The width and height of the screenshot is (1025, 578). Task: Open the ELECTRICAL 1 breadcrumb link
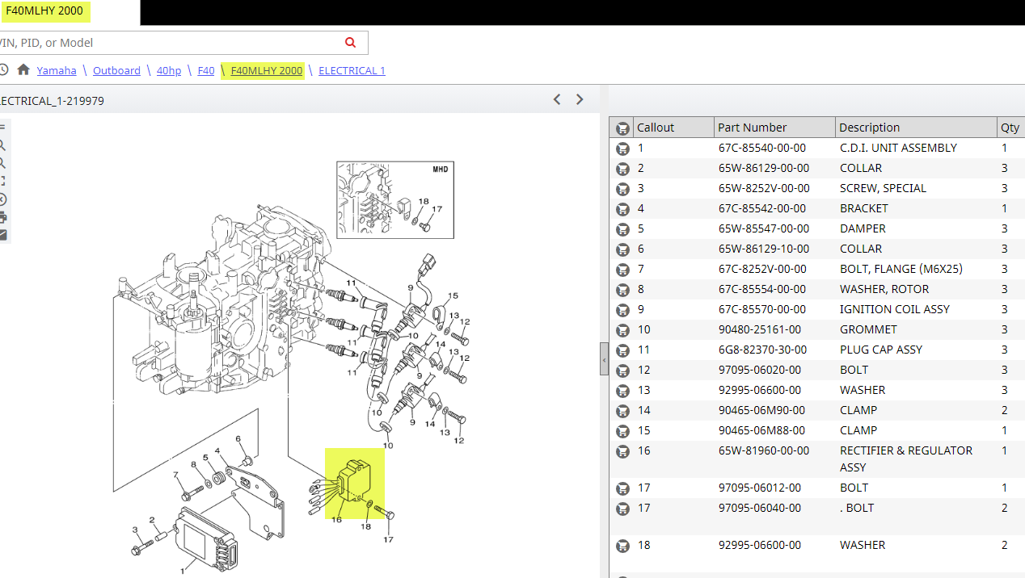[x=352, y=70]
